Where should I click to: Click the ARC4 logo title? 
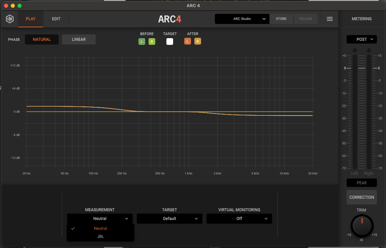pyautogui.click(x=170, y=19)
